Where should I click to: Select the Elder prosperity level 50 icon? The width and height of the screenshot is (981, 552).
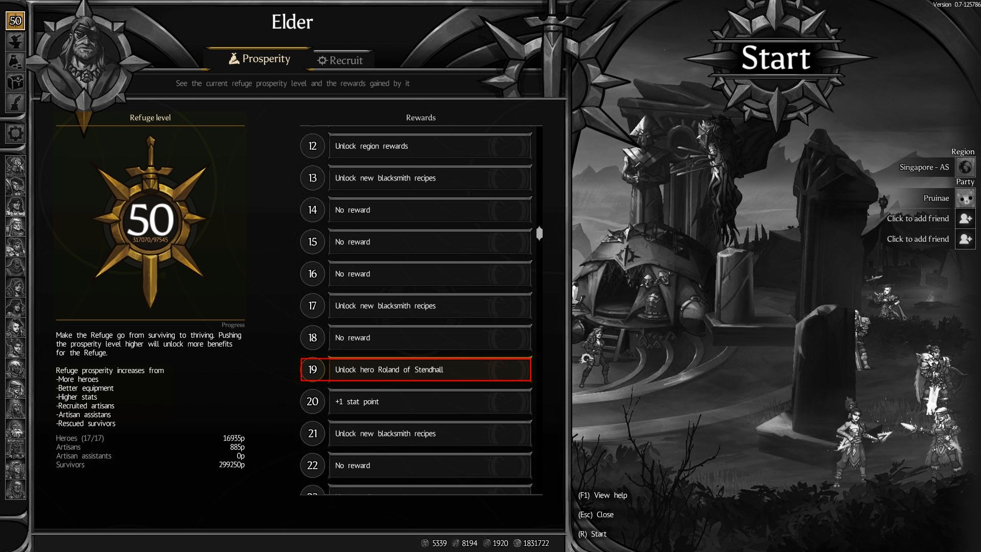(x=15, y=21)
